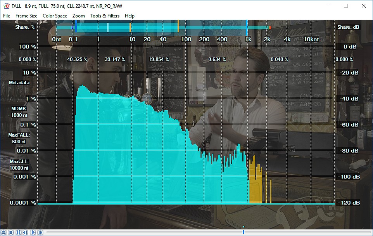Click the MDMB 1000 nt label
Image resolution: width=373 pixels, height=236 pixels.
[19, 112]
